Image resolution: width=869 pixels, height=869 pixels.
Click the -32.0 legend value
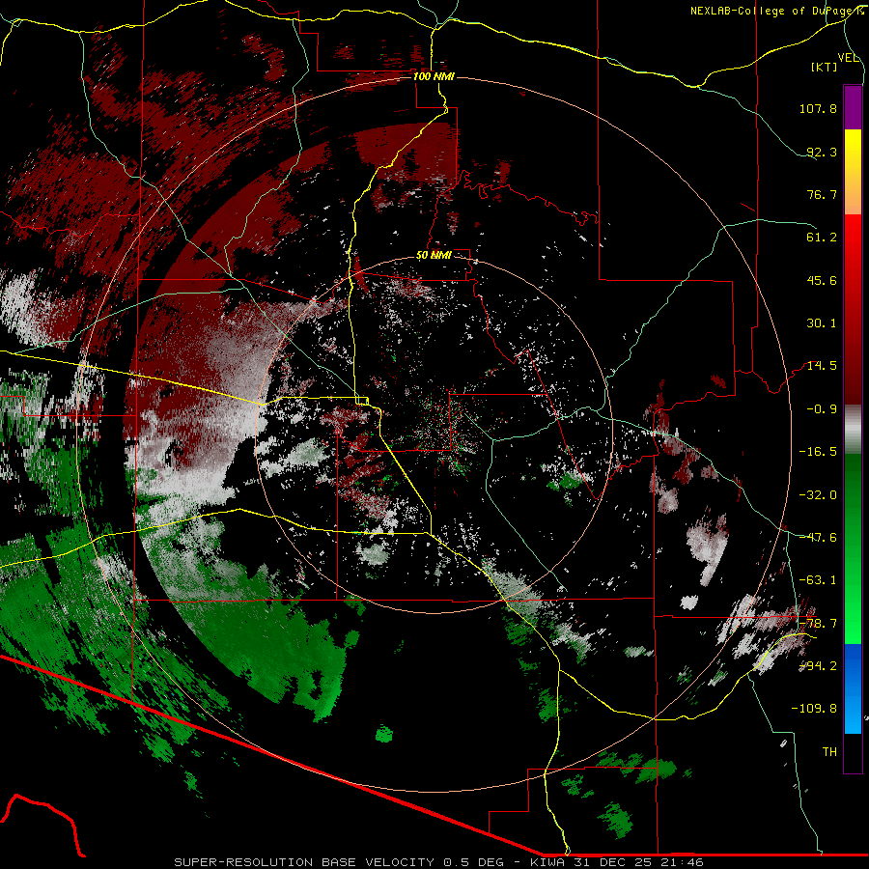pos(818,495)
